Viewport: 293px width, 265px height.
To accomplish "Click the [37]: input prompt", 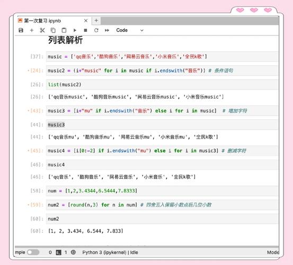I will point(37,57).
